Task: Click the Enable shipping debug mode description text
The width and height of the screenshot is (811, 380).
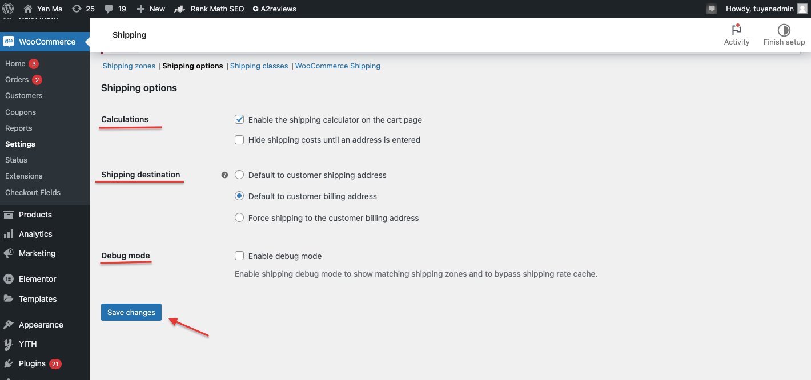Action: point(416,274)
